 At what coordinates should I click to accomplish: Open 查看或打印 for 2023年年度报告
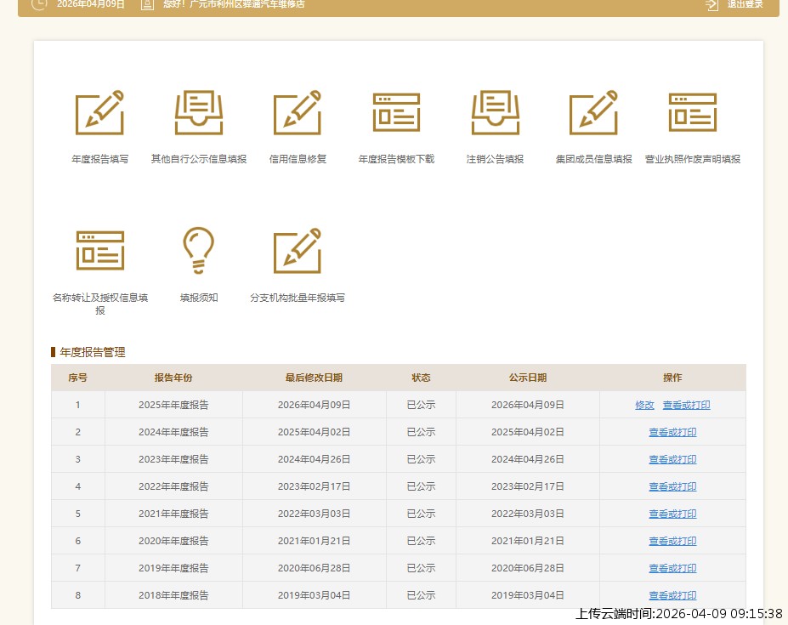click(x=672, y=460)
